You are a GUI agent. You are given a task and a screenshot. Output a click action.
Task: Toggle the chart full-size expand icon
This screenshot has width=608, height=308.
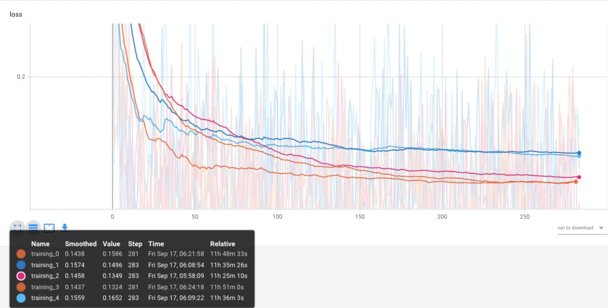pyautogui.click(x=17, y=228)
